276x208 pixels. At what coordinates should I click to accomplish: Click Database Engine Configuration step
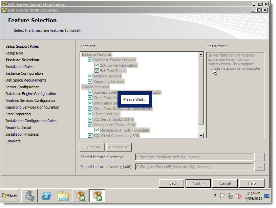click(x=30, y=94)
